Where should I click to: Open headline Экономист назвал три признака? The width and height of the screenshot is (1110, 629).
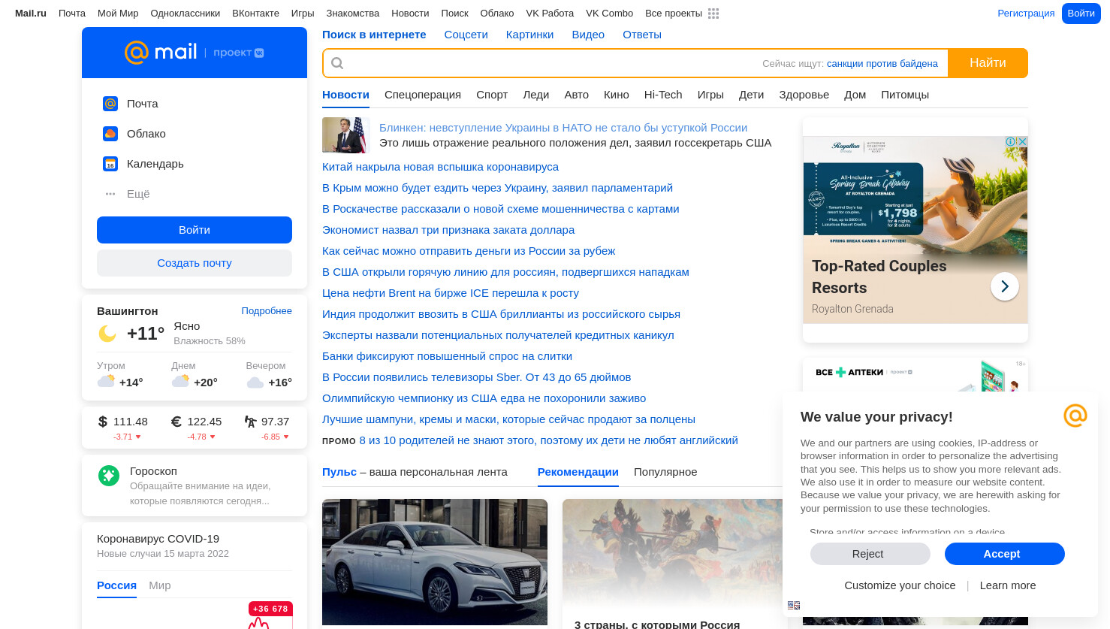448,230
